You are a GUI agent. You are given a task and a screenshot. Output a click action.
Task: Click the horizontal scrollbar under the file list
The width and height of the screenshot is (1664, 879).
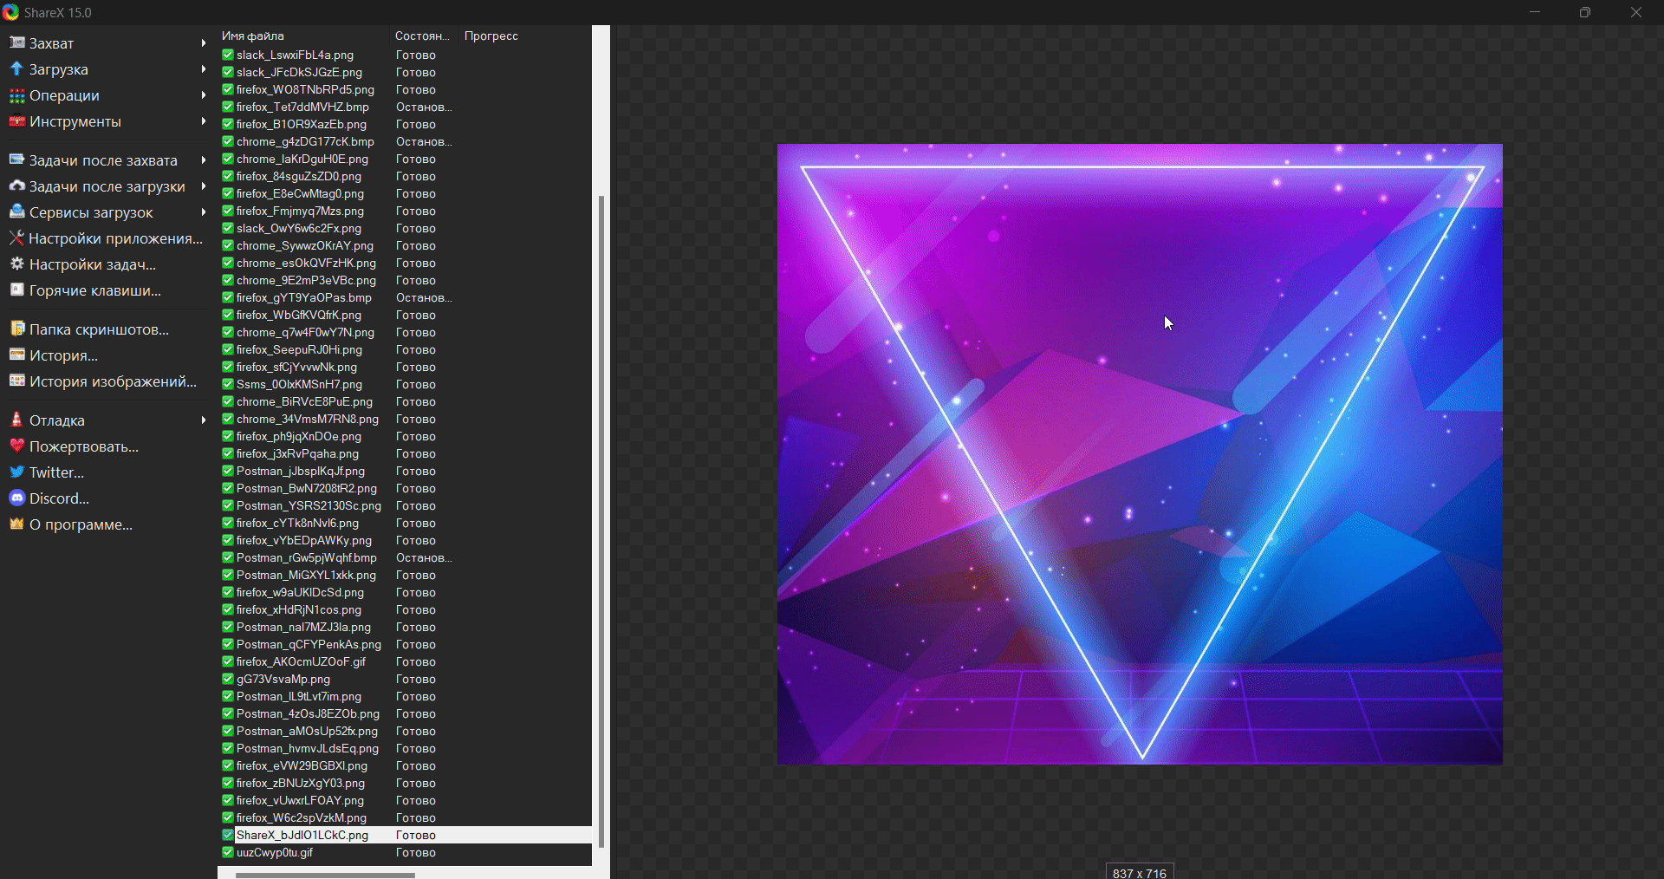[x=325, y=875]
